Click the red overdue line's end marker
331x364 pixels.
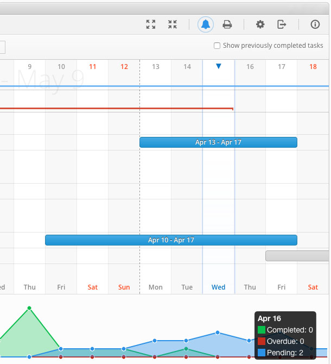[232, 109]
